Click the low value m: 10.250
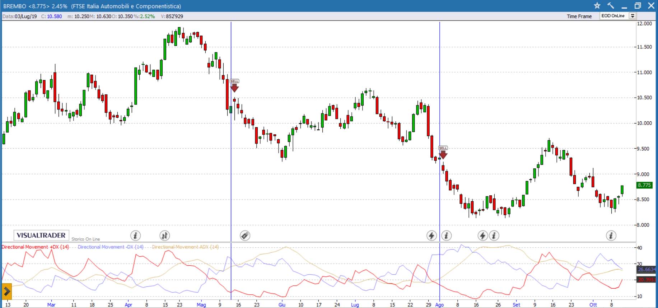This screenshot has height=308, width=658. click(78, 16)
